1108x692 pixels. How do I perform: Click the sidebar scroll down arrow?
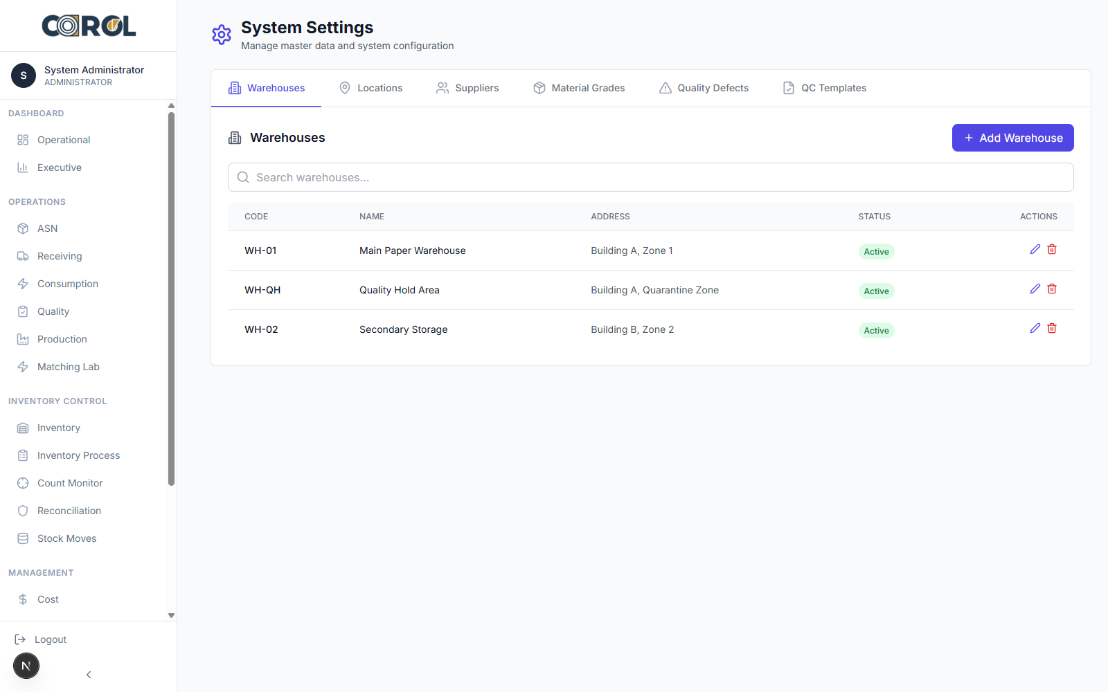point(171,615)
